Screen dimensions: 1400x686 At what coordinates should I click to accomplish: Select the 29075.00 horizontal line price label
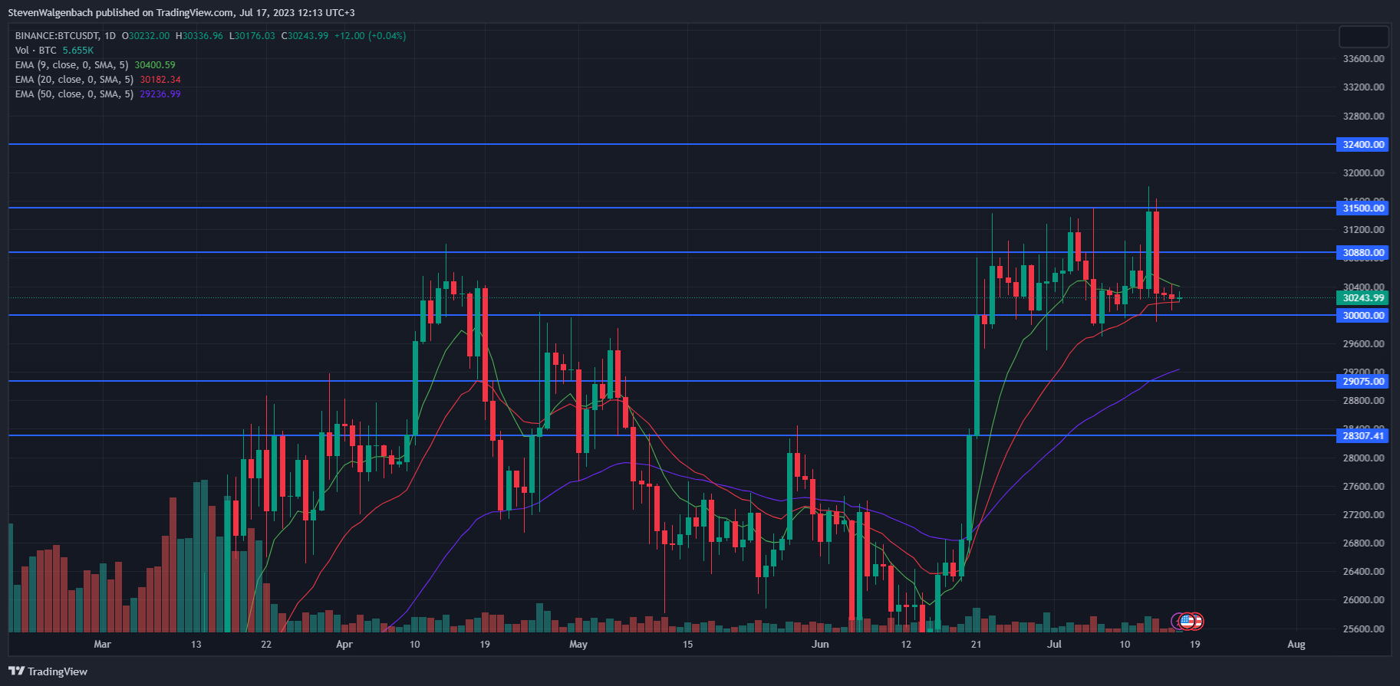coord(1363,381)
